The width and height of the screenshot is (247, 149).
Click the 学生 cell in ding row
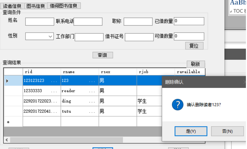[x=149, y=101]
